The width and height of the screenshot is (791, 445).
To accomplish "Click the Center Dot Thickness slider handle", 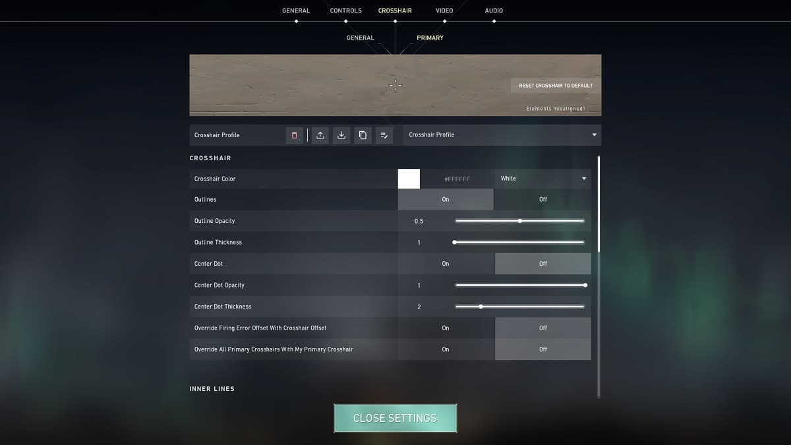I will 481,306.
